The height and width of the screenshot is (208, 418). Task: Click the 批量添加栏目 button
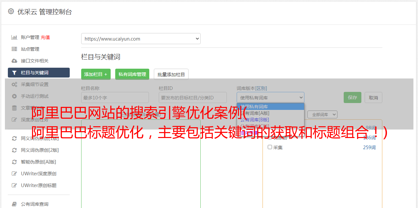tap(171, 74)
